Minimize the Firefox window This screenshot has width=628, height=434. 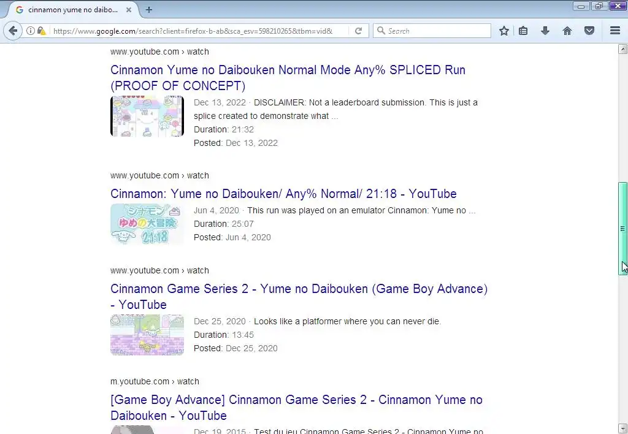[x=581, y=6]
